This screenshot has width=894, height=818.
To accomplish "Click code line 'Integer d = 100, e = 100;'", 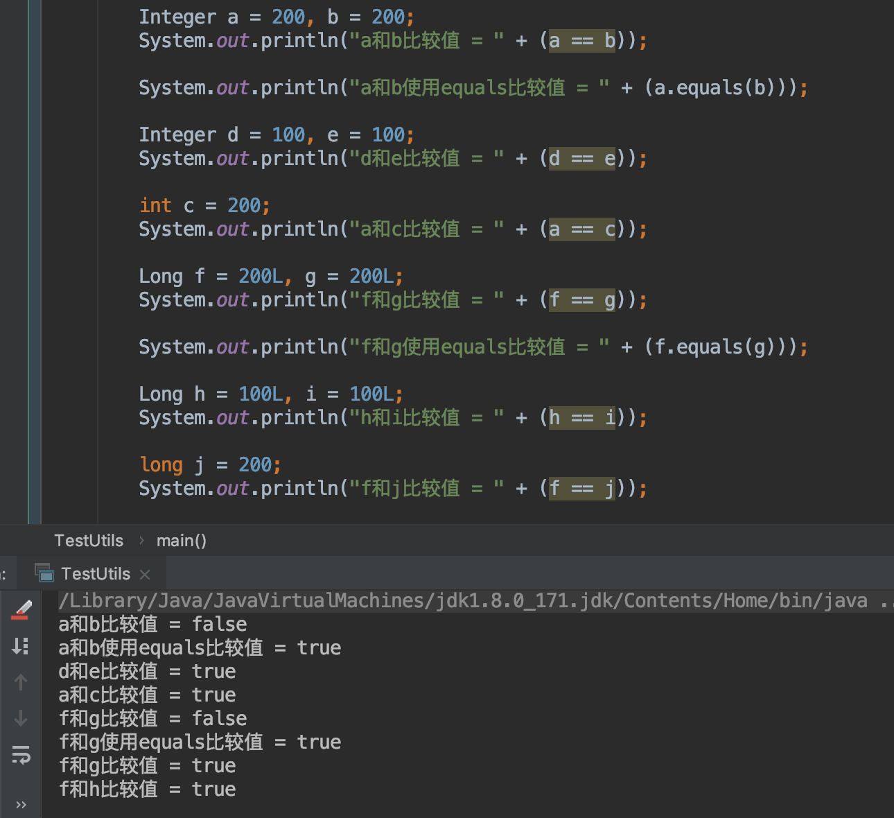I will click(x=277, y=134).
